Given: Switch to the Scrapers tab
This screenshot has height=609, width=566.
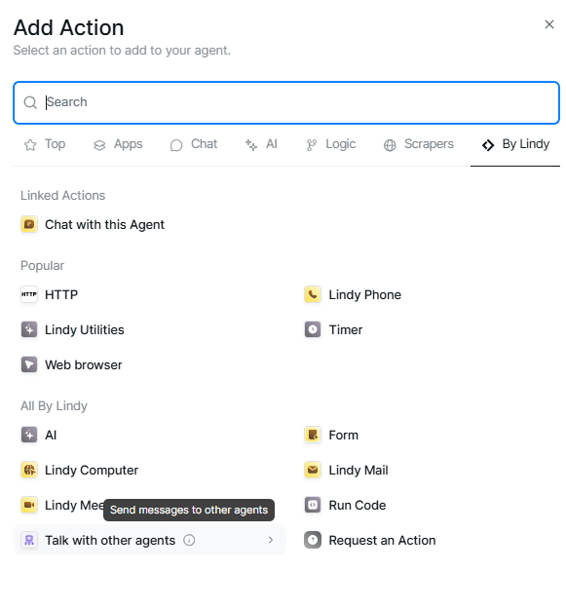Looking at the screenshot, I should point(419,144).
